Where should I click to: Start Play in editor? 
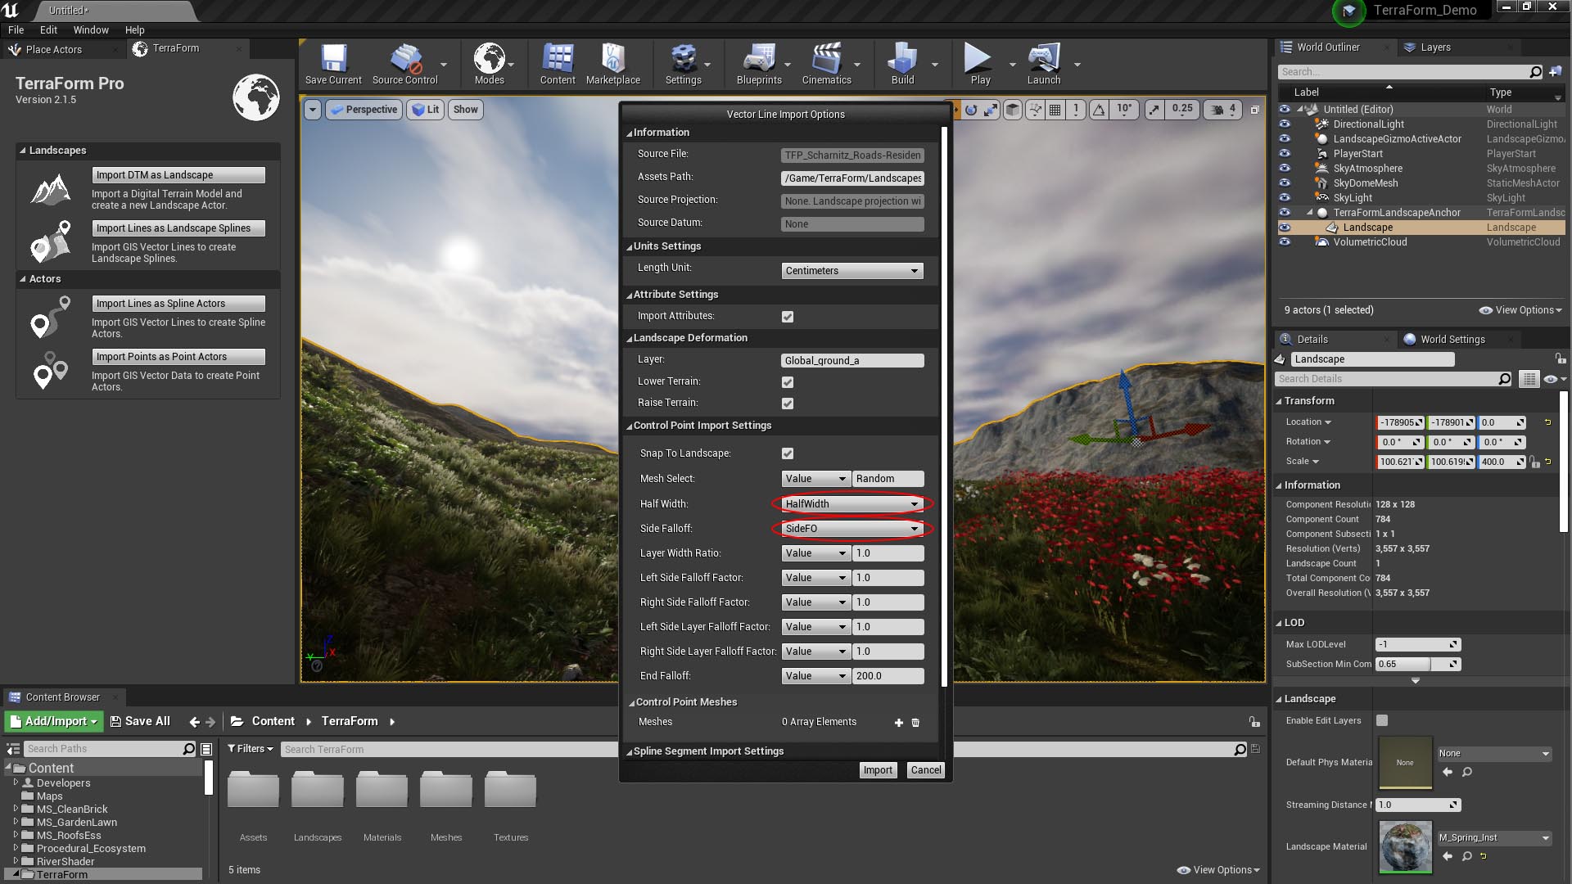tap(980, 64)
